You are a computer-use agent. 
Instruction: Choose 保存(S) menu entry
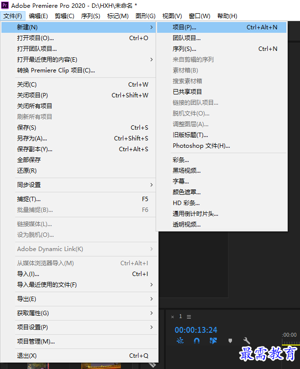click(79, 128)
